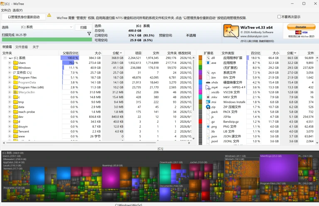Click the .mp4 file type icon

pyautogui.click(x=208, y=87)
